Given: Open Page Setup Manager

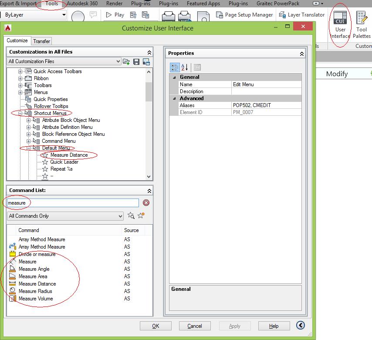Looking at the screenshot, I should (244, 15).
